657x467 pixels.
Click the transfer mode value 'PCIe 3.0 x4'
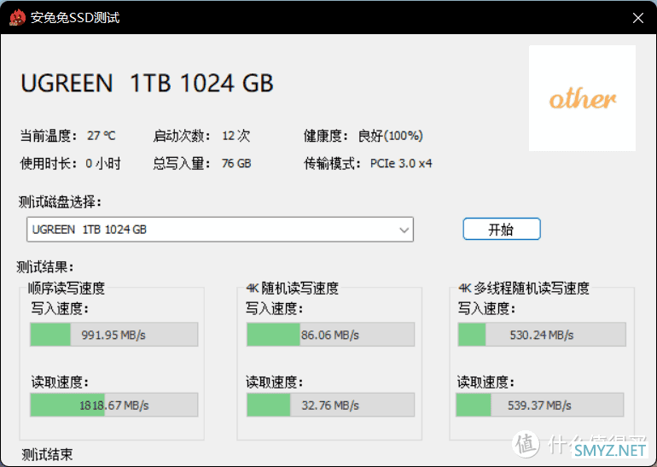click(401, 163)
